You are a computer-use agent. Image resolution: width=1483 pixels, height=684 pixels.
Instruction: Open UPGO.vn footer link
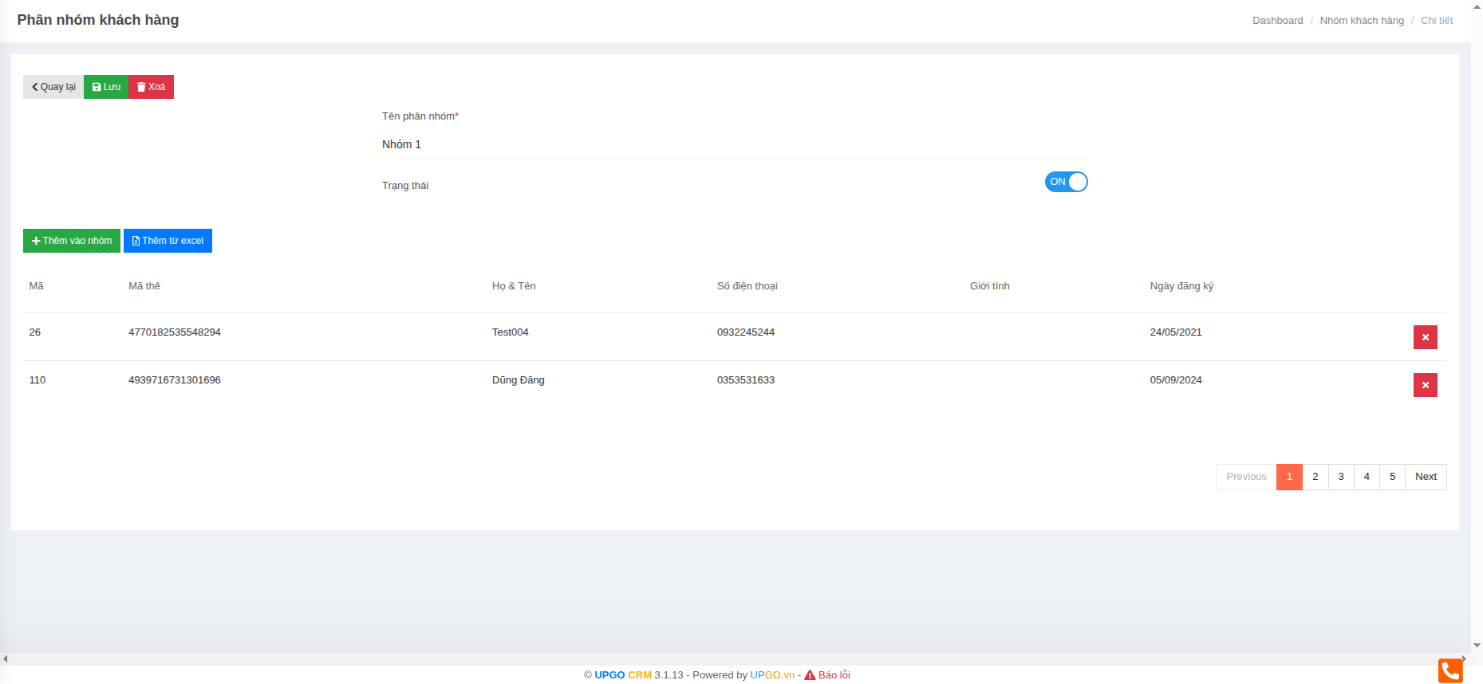tap(771, 675)
